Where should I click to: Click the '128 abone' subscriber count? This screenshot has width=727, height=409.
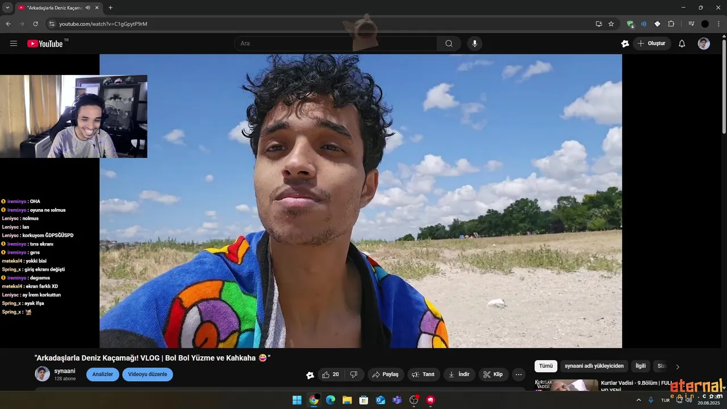click(65, 378)
